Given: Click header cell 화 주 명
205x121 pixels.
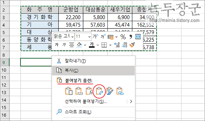Looking at the screenshot, I should click(39, 10).
